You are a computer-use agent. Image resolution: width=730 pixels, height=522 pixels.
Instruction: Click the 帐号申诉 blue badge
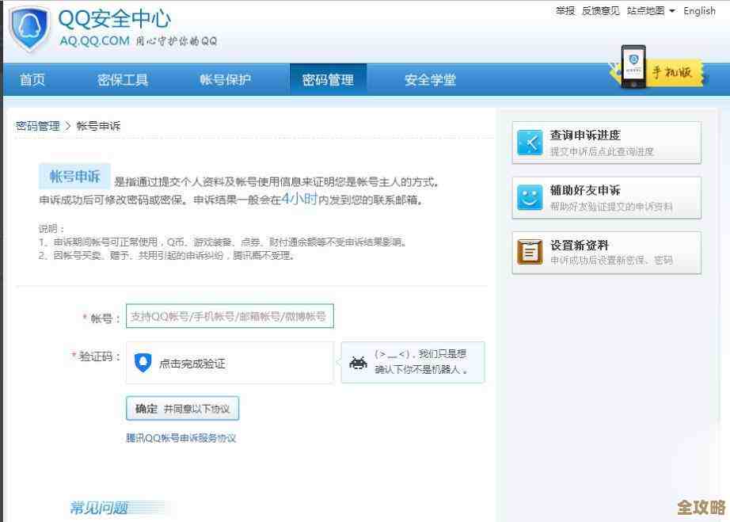pos(73,176)
